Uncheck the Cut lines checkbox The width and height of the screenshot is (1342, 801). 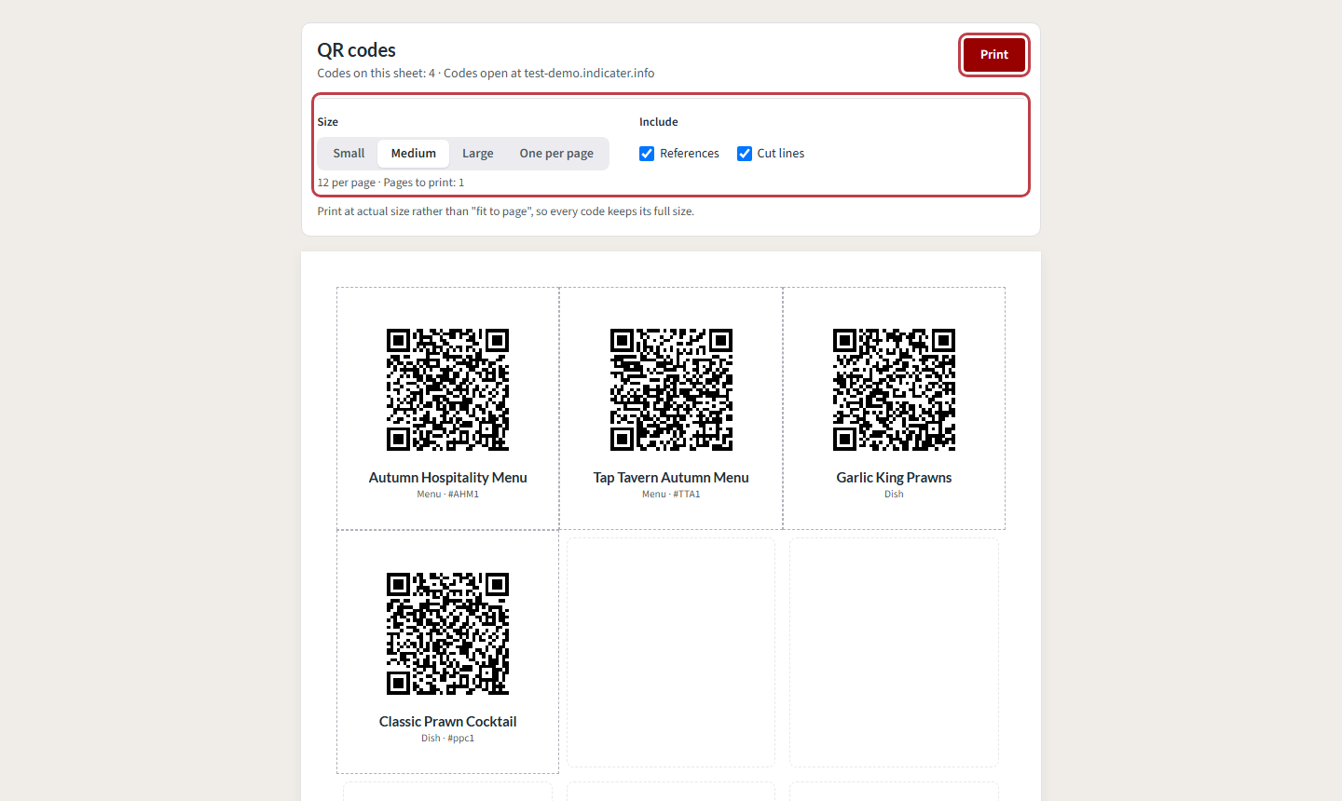click(745, 154)
